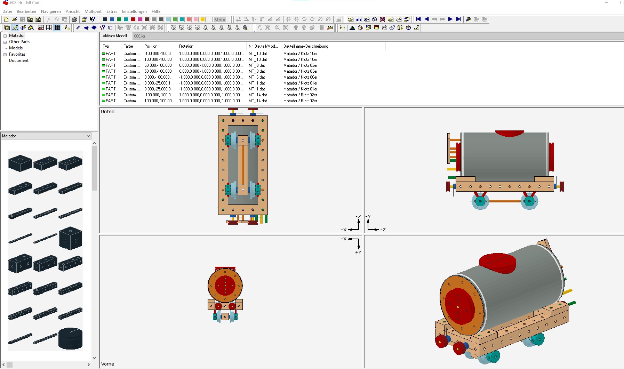The height and width of the screenshot is (369, 624).
Task: Create a new file with the New icon
Action: (x=6, y=19)
